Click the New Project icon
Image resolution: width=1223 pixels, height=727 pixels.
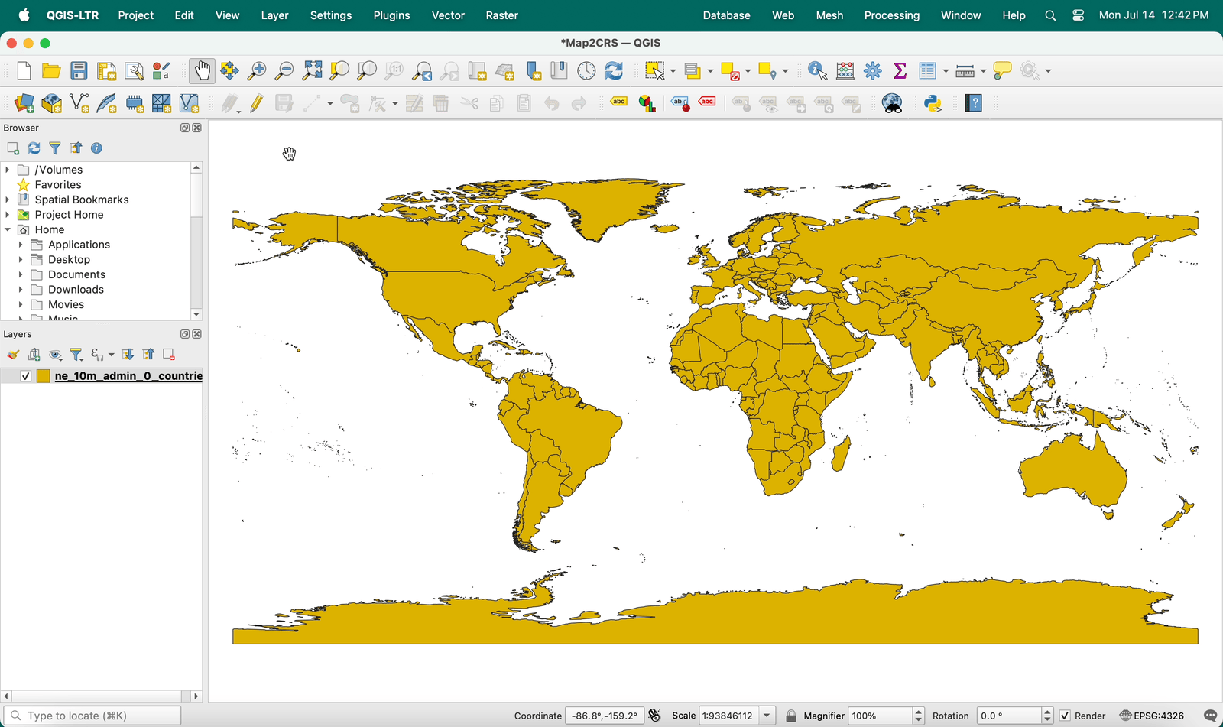[24, 71]
